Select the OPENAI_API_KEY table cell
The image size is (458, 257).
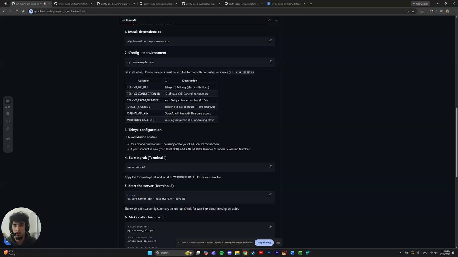point(143,113)
